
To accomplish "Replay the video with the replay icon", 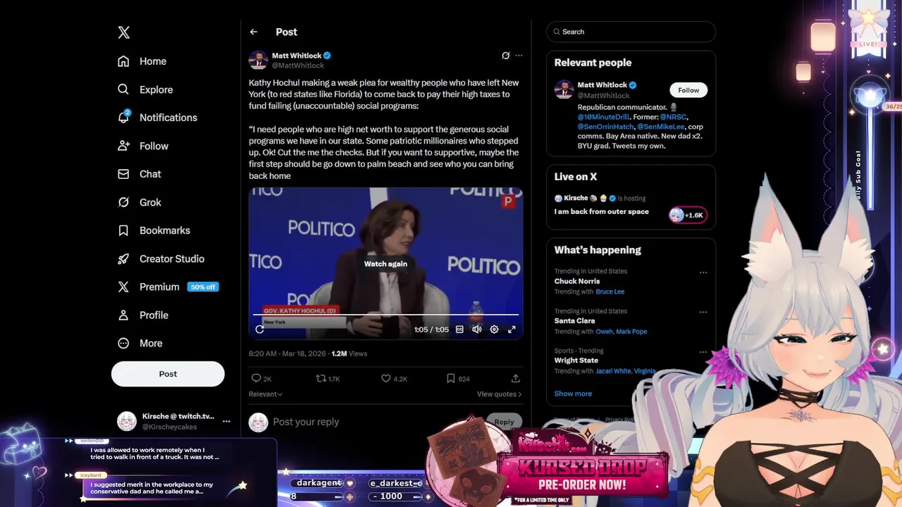I will coord(259,329).
